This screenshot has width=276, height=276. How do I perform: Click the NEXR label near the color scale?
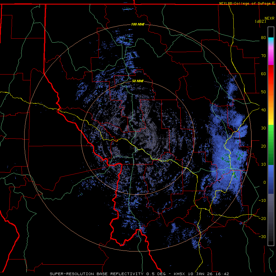point(270,18)
